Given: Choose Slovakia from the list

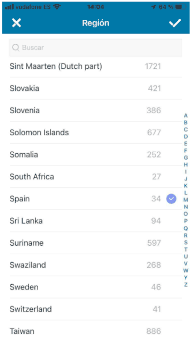Looking at the screenshot, I should (96, 88).
